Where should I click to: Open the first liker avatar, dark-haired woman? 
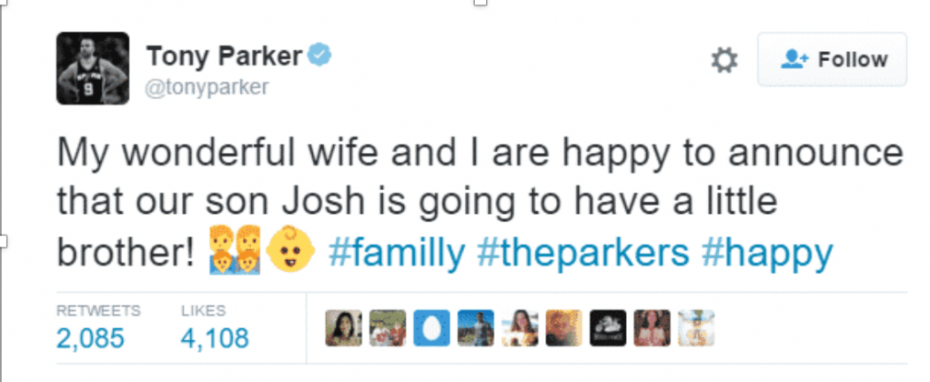[343, 327]
